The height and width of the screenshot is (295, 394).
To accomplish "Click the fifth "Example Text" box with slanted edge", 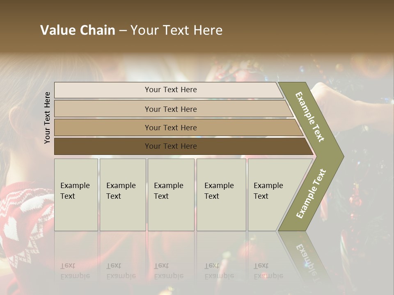I will (272, 195).
